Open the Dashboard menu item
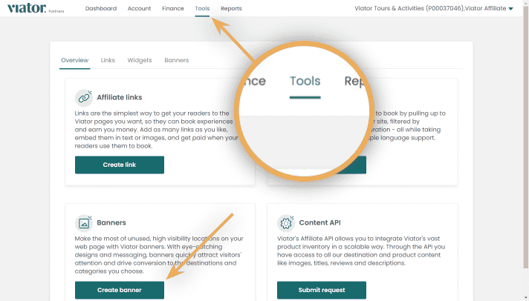The image size is (529, 301). click(101, 8)
